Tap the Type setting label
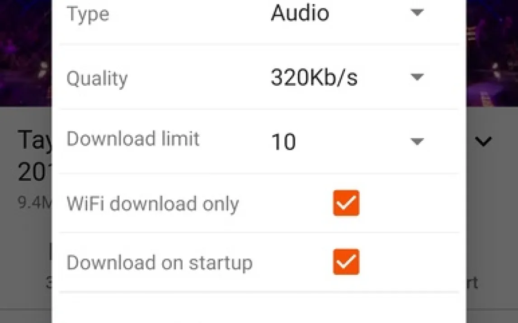Screen dimensions: 518x323 pyautogui.click(x=88, y=14)
